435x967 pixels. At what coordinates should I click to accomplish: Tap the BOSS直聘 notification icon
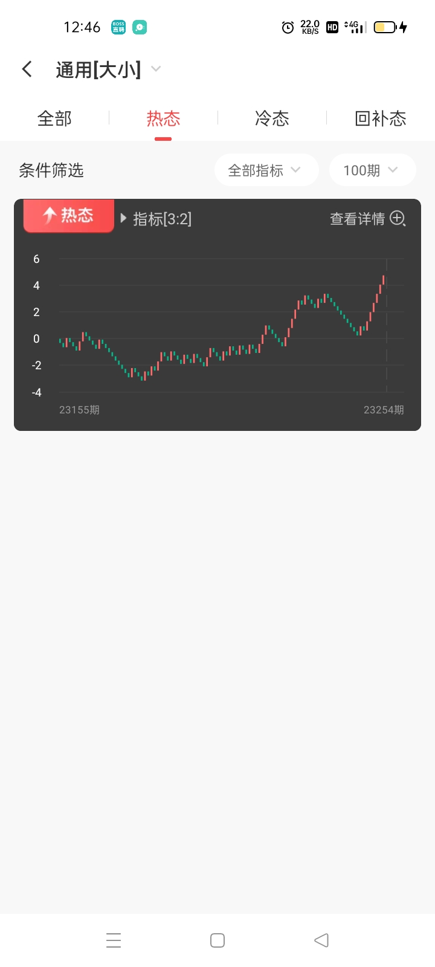pos(118,27)
